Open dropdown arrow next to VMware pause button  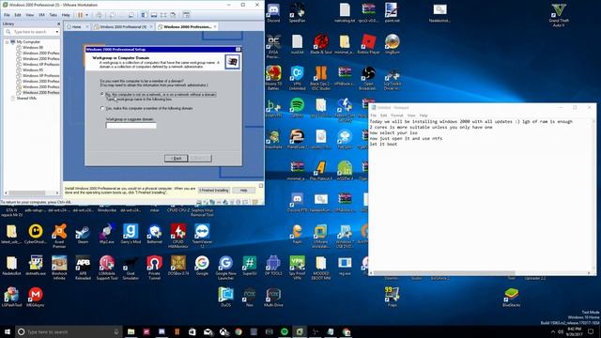tap(87, 15)
